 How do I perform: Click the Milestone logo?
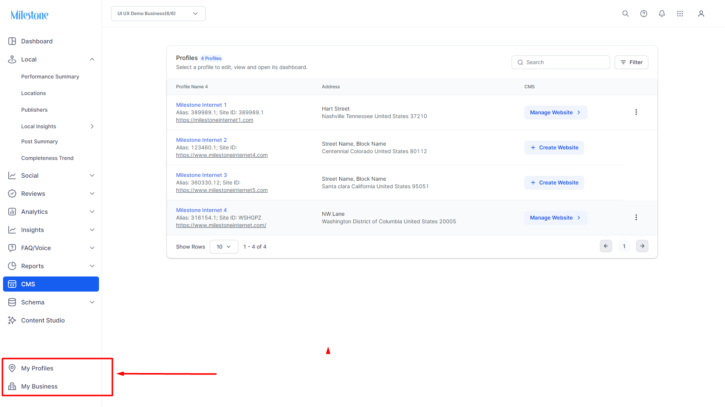click(29, 15)
